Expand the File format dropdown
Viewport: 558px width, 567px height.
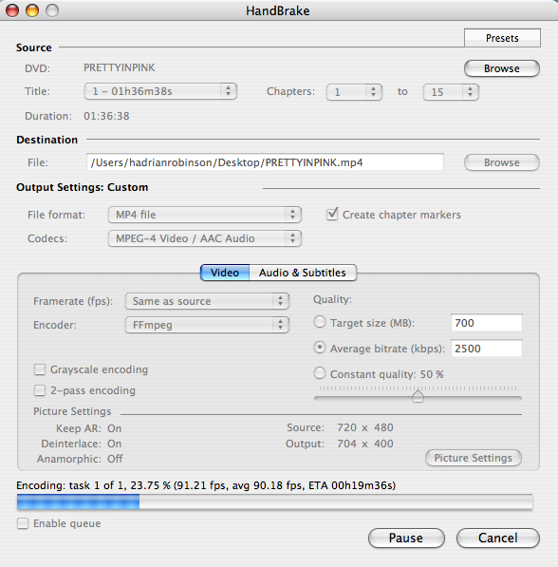205,215
